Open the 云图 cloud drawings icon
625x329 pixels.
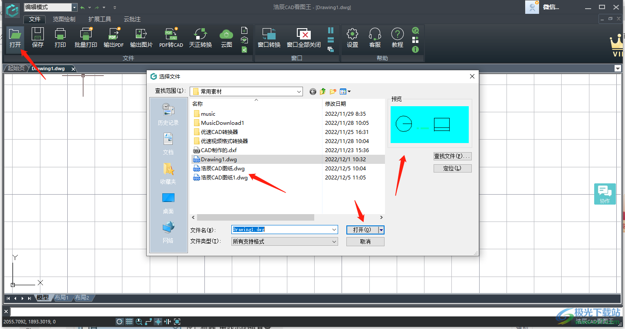[227, 38]
